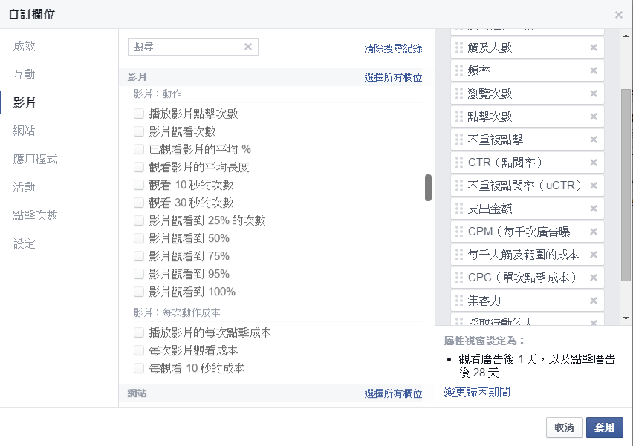Enable the 播放影片點擊次數 checkbox
Screen dimensions: 633x446
pyautogui.click(x=139, y=114)
